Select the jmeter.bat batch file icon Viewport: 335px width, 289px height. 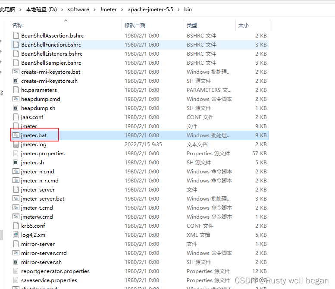click(16, 135)
